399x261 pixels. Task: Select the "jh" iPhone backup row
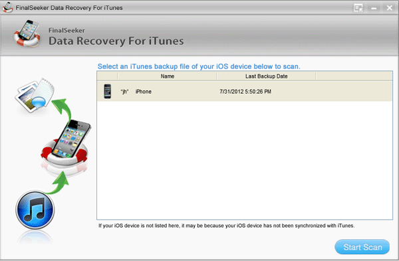[245, 92]
